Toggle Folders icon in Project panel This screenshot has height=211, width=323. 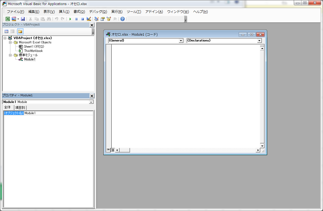tap(20, 31)
